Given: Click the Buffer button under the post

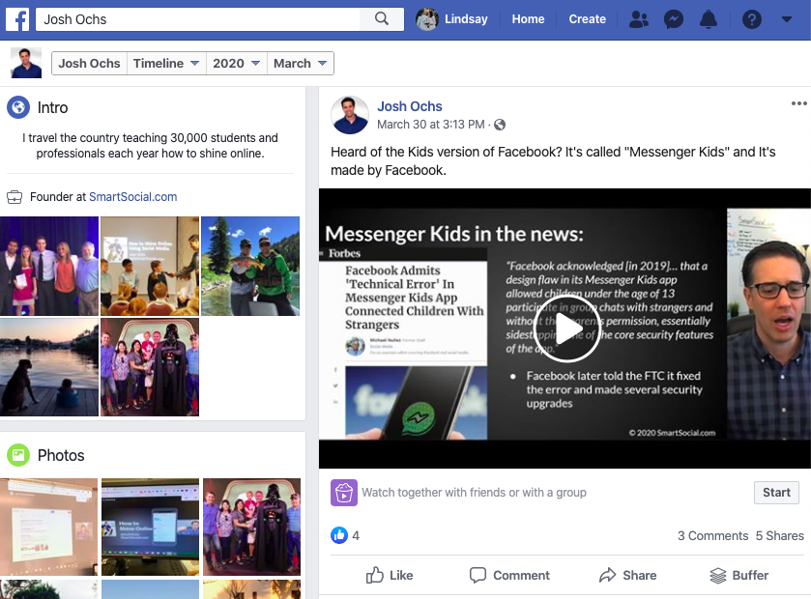Looking at the screenshot, I should [x=739, y=575].
